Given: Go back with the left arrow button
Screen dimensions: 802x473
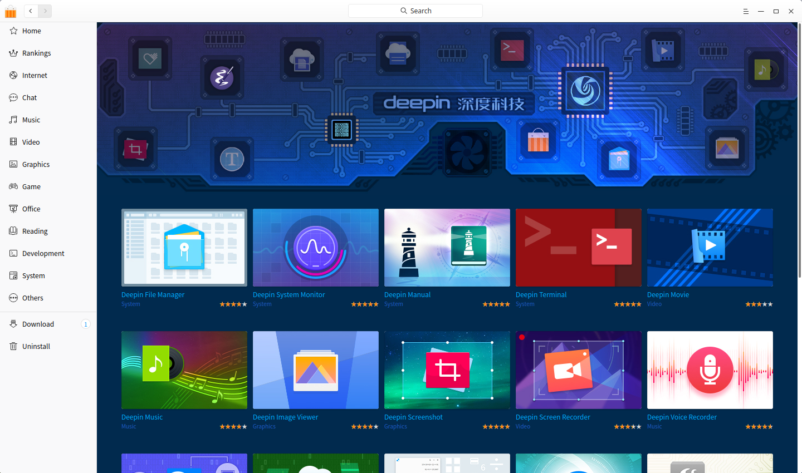Looking at the screenshot, I should point(31,11).
